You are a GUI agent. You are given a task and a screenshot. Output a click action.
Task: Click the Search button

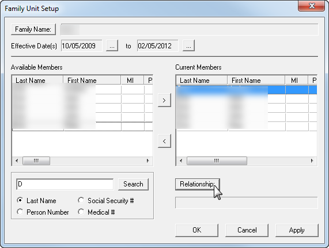click(x=133, y=184)
